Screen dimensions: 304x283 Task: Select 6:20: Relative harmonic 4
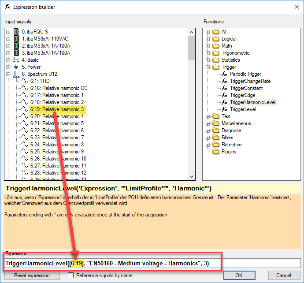coord(57,116)
